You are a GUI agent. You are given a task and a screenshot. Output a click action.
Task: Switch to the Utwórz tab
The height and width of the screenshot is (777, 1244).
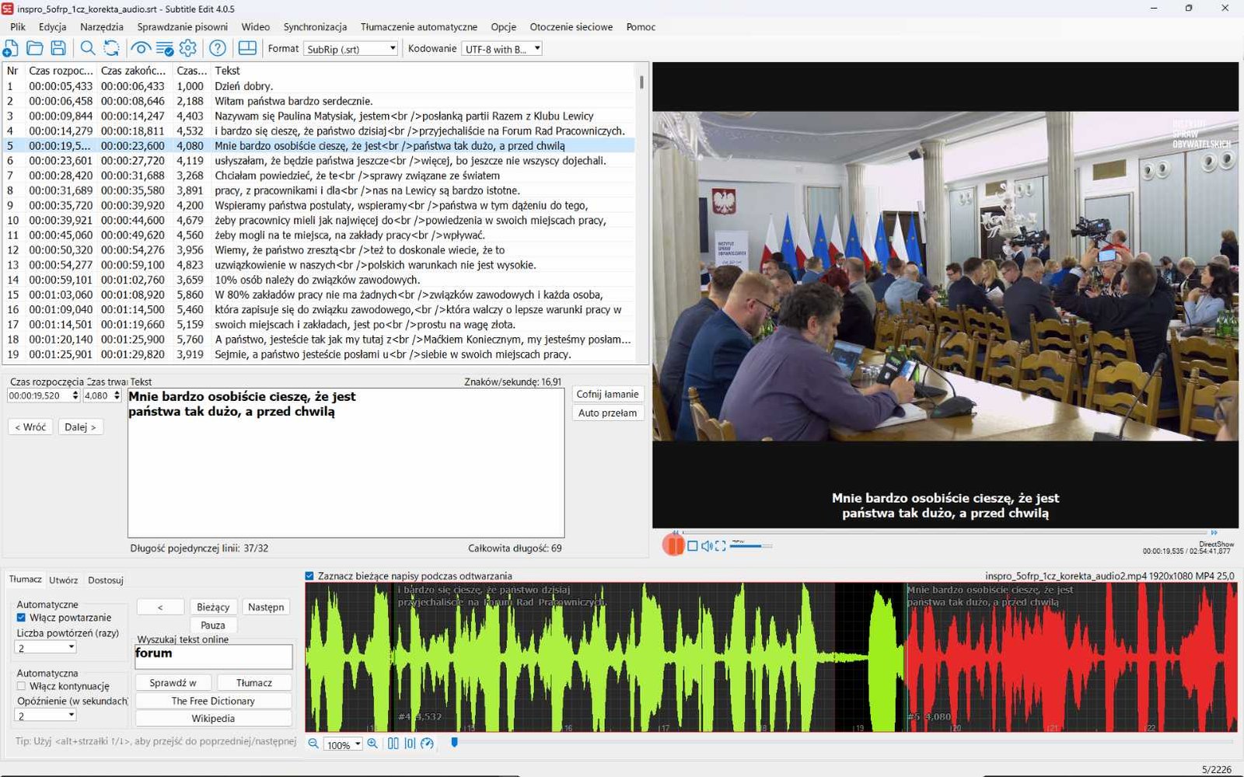(63, 580)
